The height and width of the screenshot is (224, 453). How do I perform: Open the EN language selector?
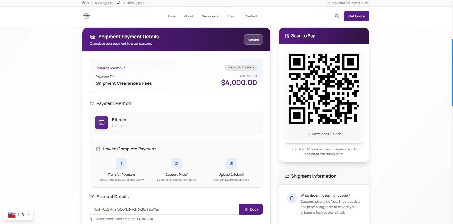(x=19, y=214)
